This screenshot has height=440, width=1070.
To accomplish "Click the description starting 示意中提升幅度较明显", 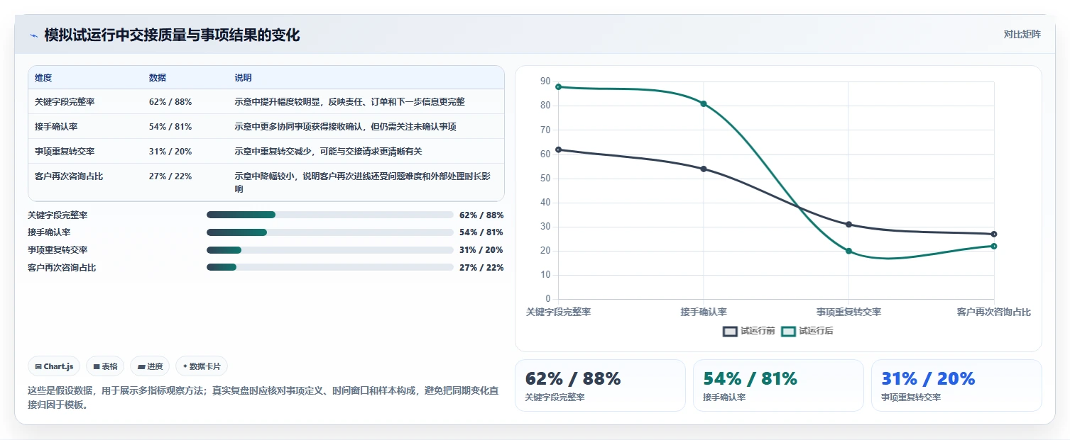I will tap(350, 102).
